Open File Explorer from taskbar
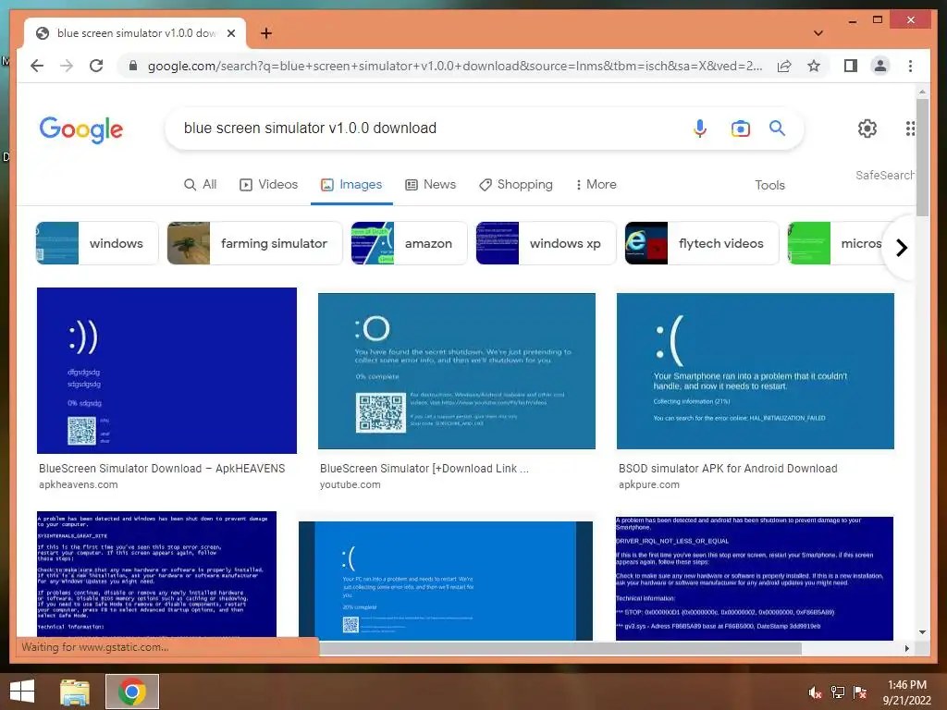Image resolution: width=947 pixels, height=710 pixels. point(75,692)
